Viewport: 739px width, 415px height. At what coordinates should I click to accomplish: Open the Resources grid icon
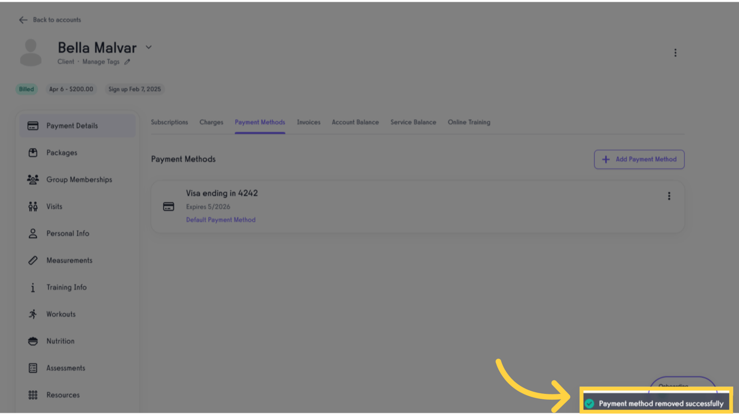coord(32,395)
